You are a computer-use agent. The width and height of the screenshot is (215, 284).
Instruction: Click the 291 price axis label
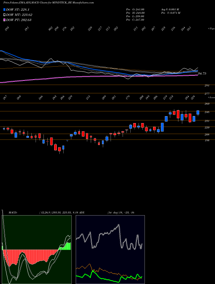pos(207,85)
